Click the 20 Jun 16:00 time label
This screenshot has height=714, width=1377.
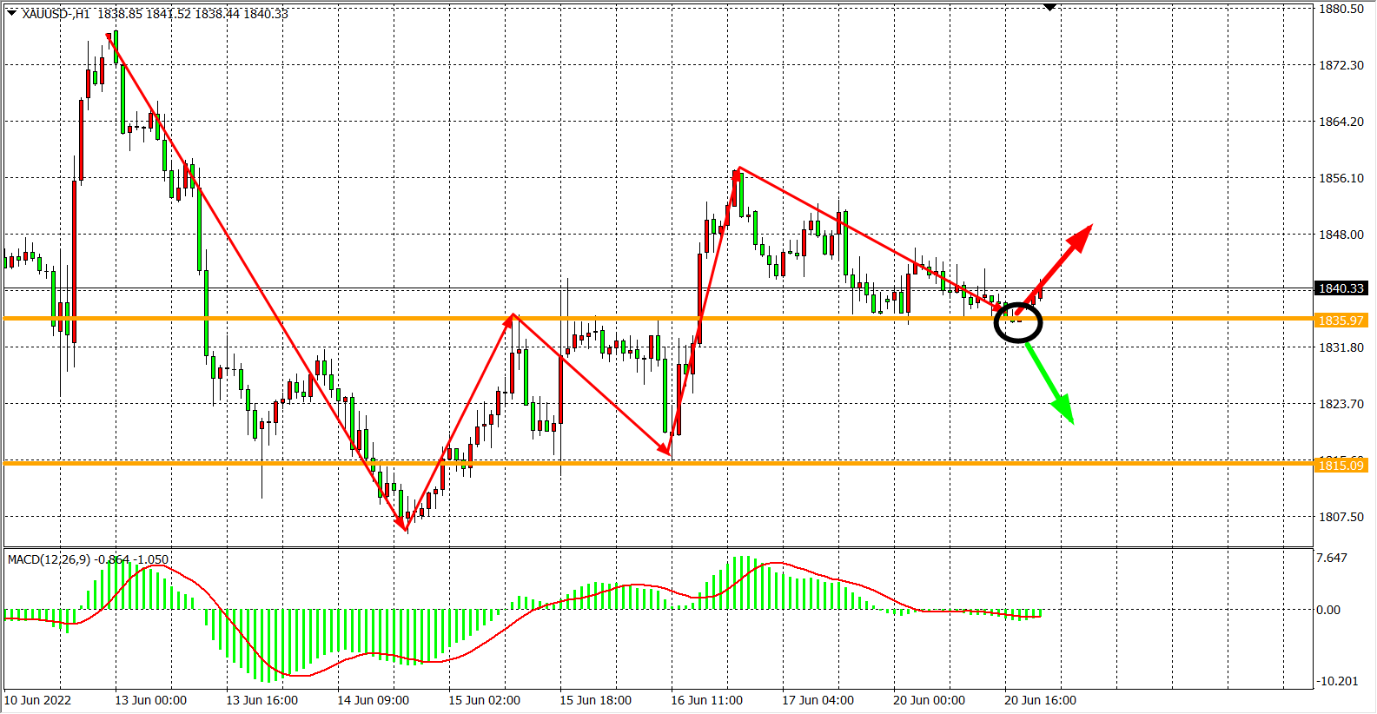(1040, 700)
